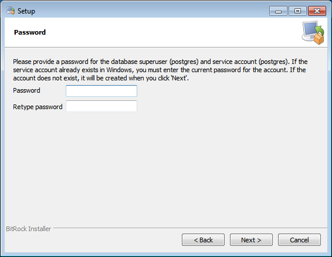
Task: Click the computer-and-box installer icon
Action: tap(313, 32)
